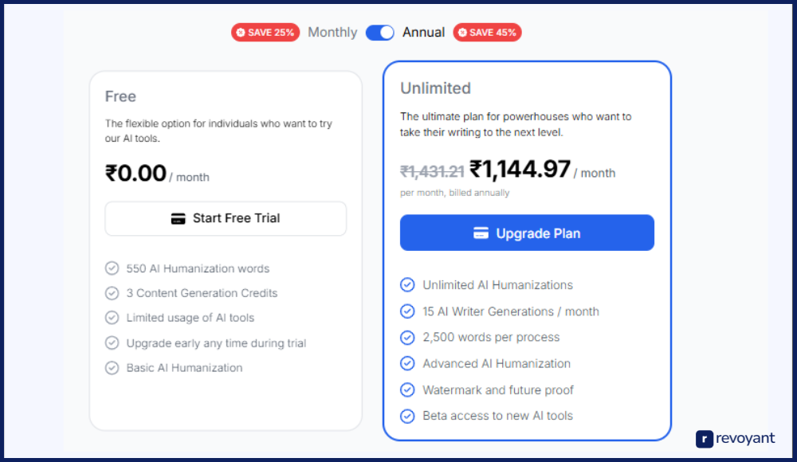Click checkmark beside 15 AI Writer Generations
The image size is (797, 462).
tap(407, 311)
